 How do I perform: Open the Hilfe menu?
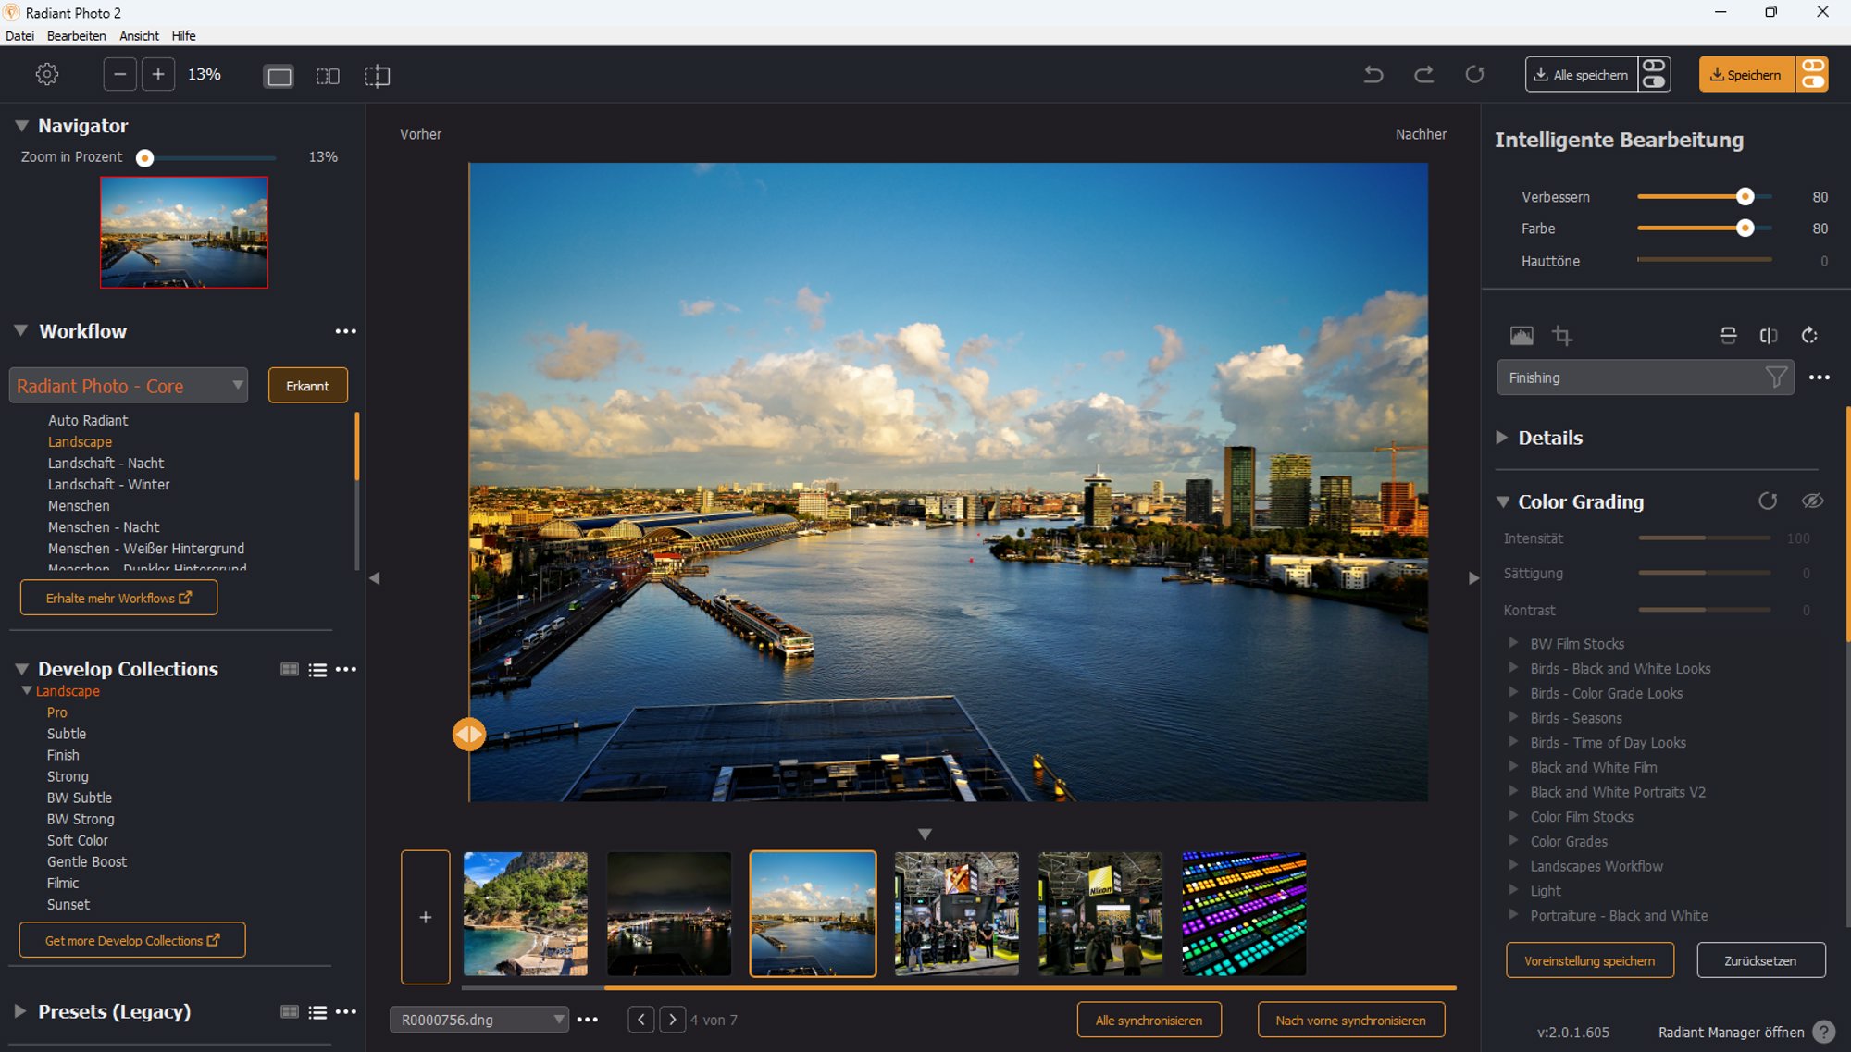(183, 36)
